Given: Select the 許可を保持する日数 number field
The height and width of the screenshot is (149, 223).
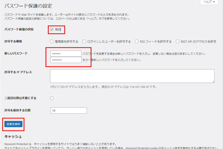Looking at the screenshot, I should point(68,111).
